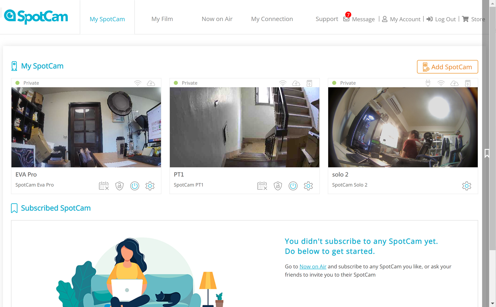Switch to the My Film tab
The width and height of the screenshot is (496, 307).
(162, 19)
